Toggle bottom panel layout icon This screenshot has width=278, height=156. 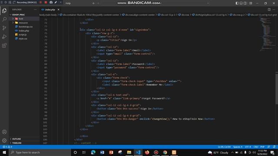click(x=241, y=3)
